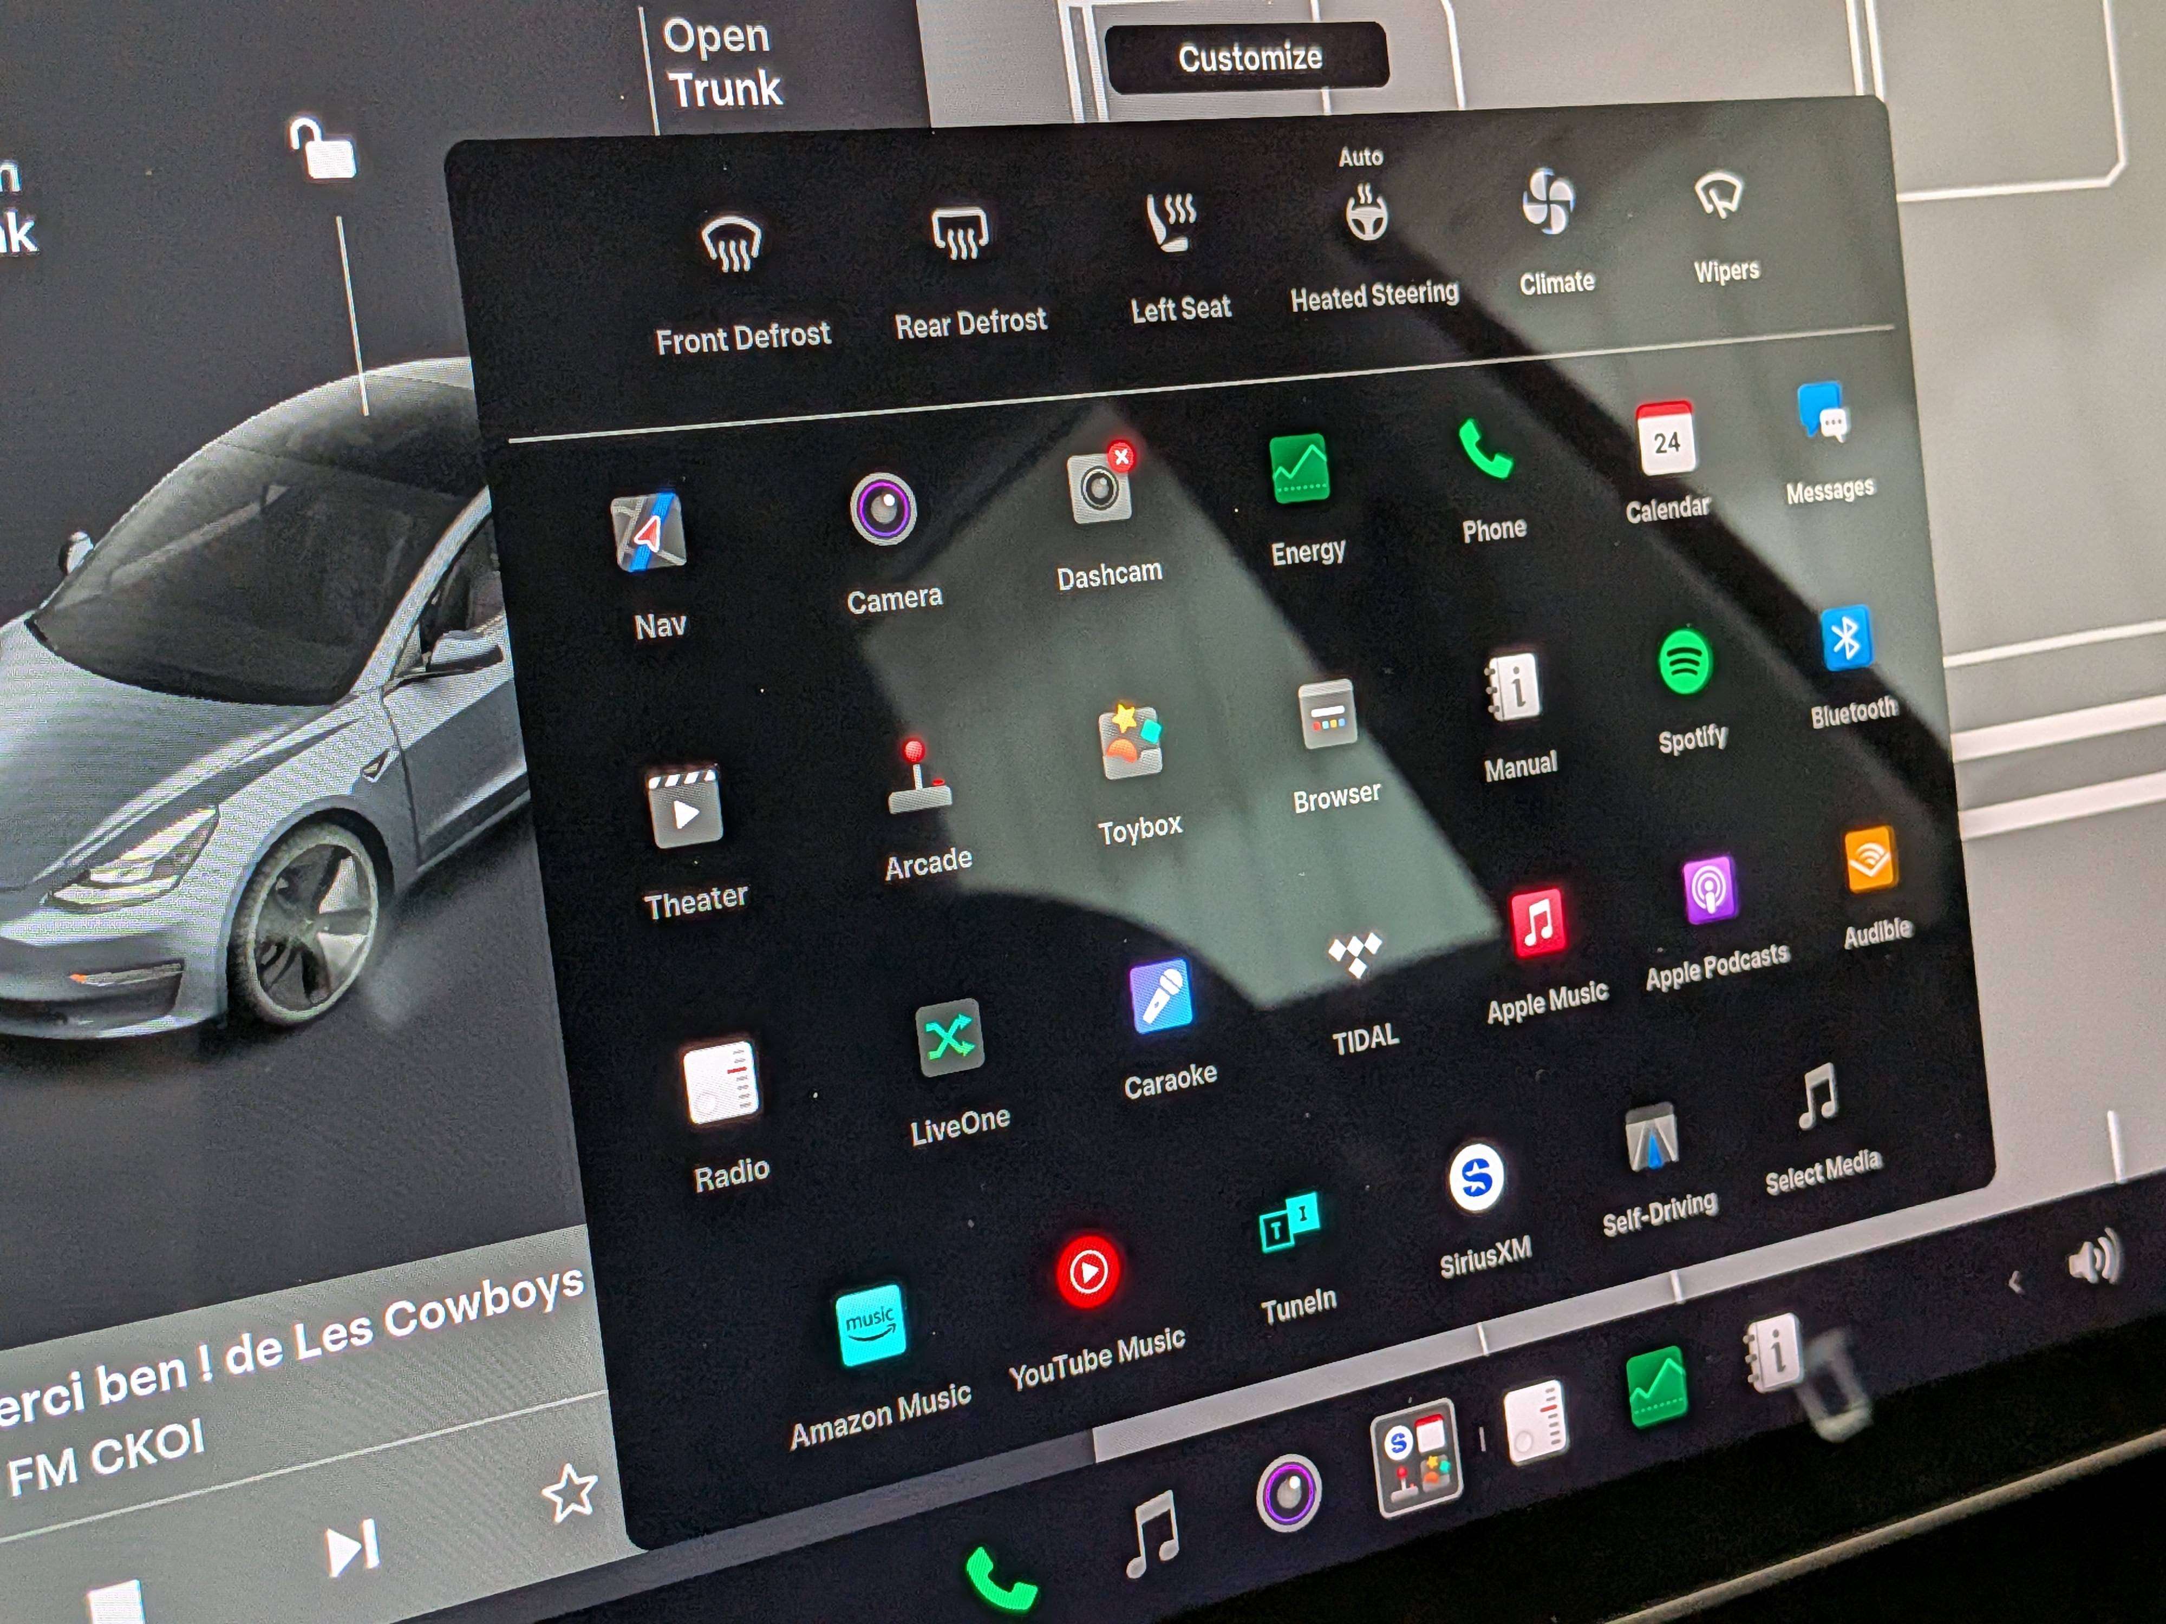Open Amazon Music
The height and width of the screenshot is (1624, 2166).
click(x=871, y=1325)
